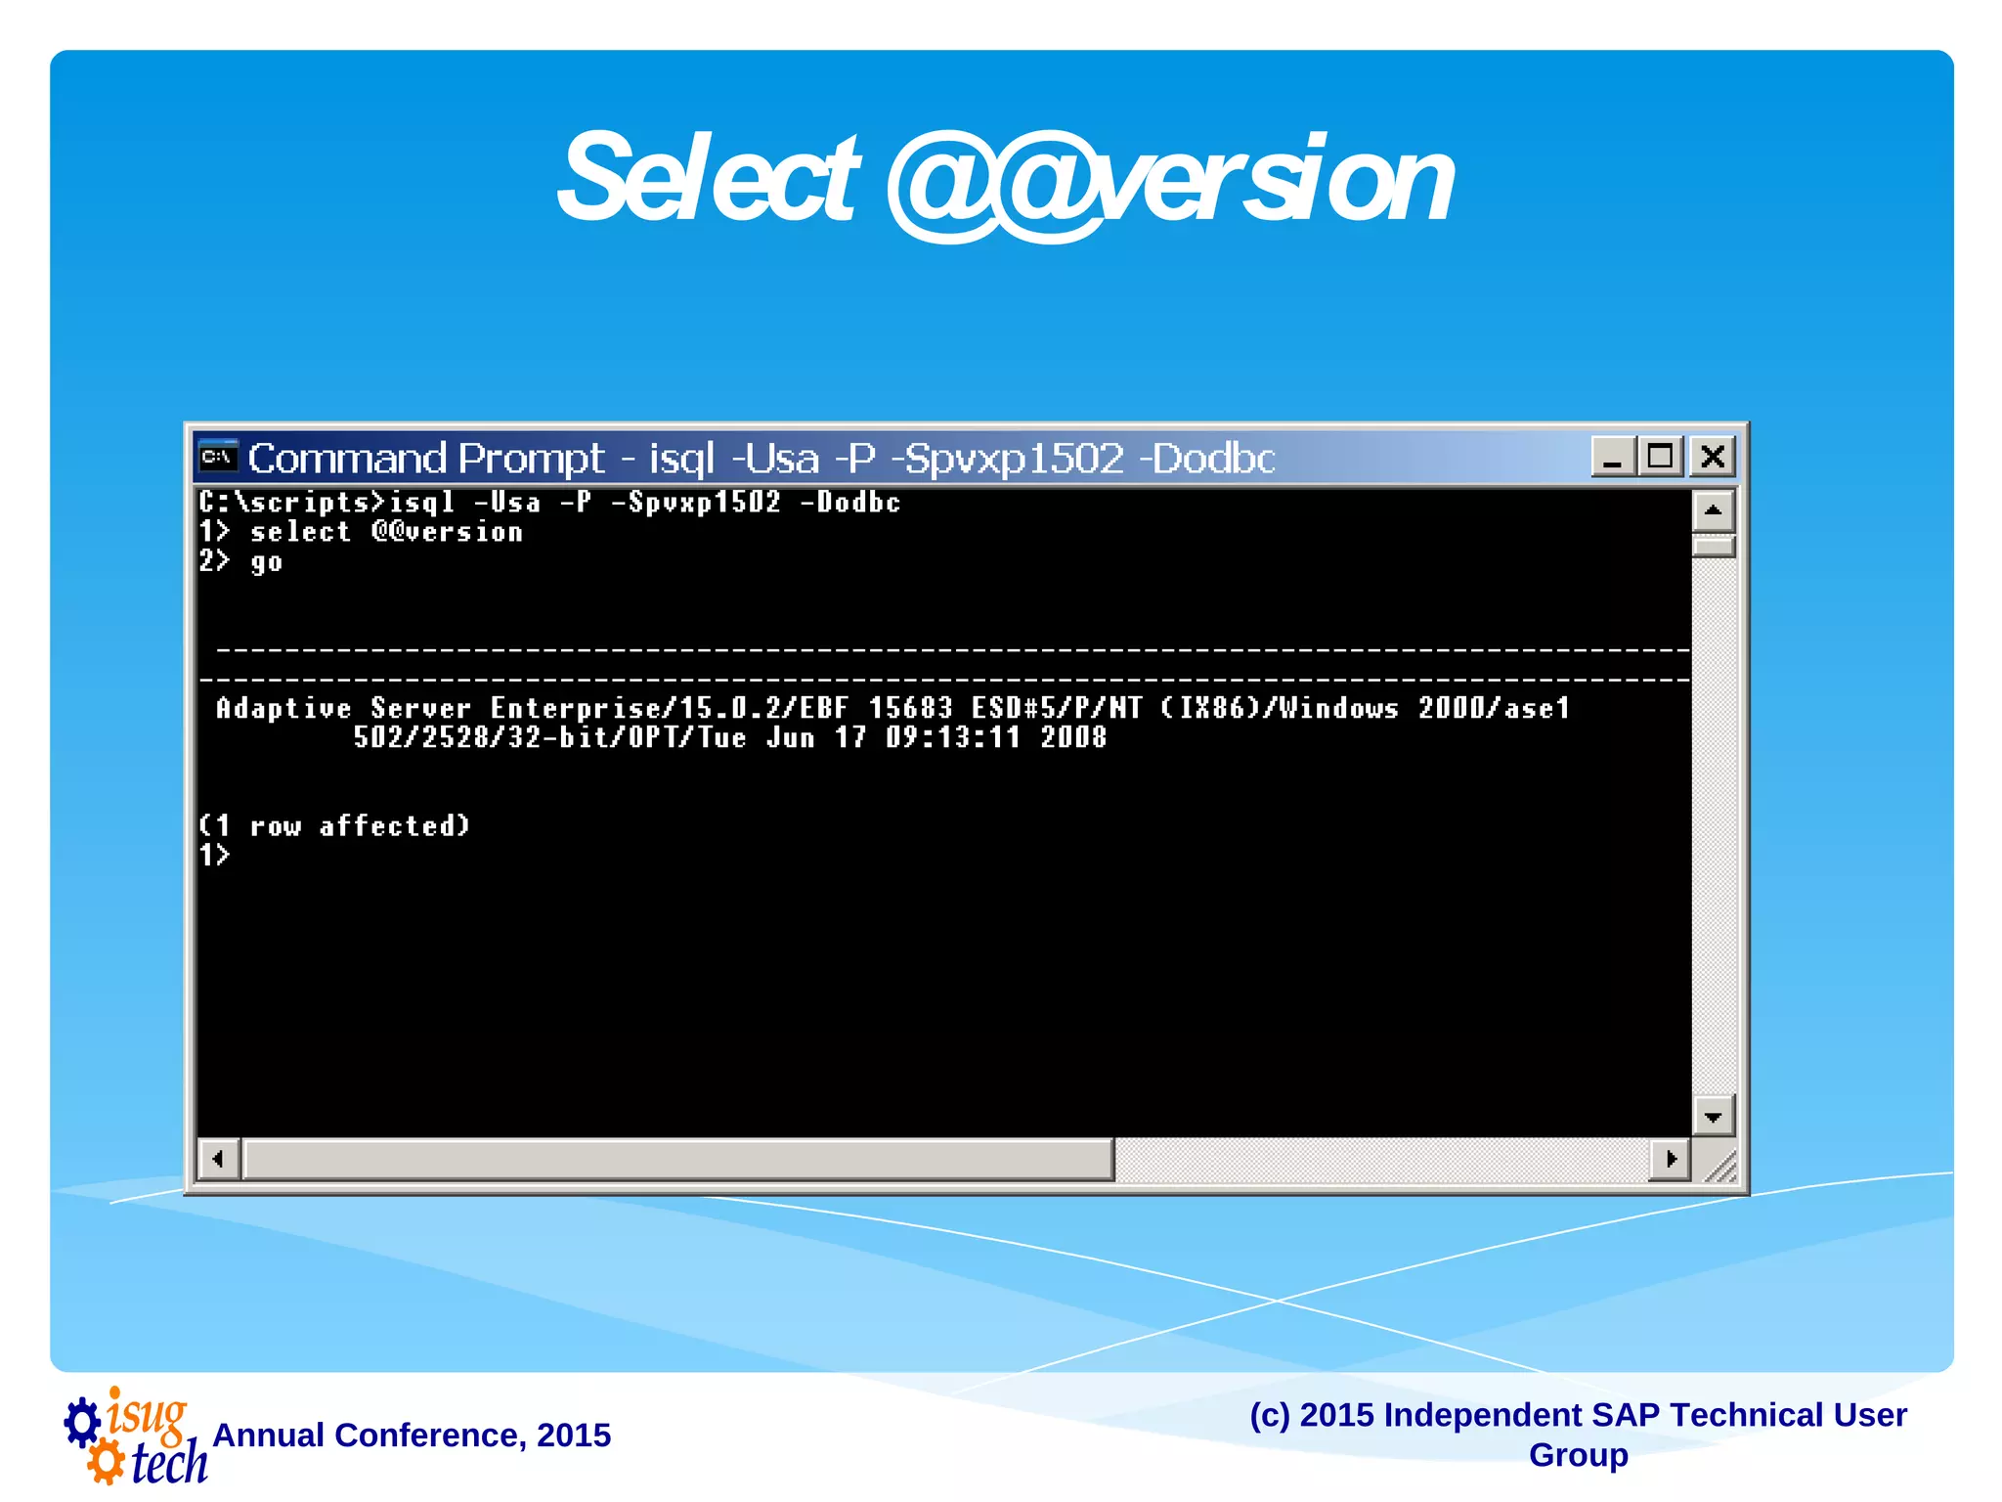The image size is (2002, 1502).
Task: Click the horizontal scrollbar thumb
Action: (678, 1160)
